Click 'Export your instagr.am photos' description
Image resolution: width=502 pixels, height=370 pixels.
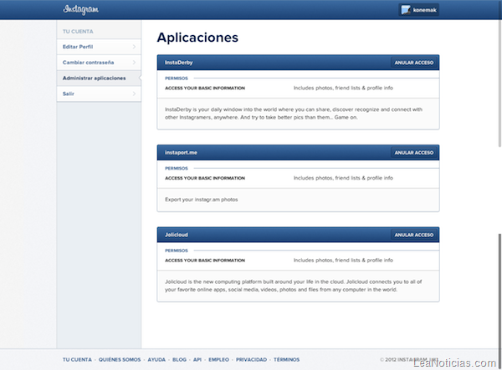click(202, 200)
